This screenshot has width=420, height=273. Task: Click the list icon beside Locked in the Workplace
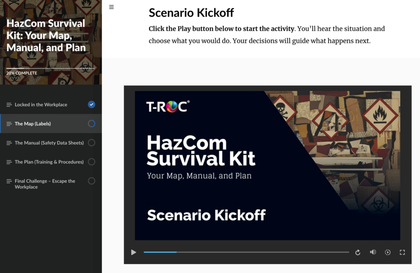pyautogui.click(x=9, y=105)
